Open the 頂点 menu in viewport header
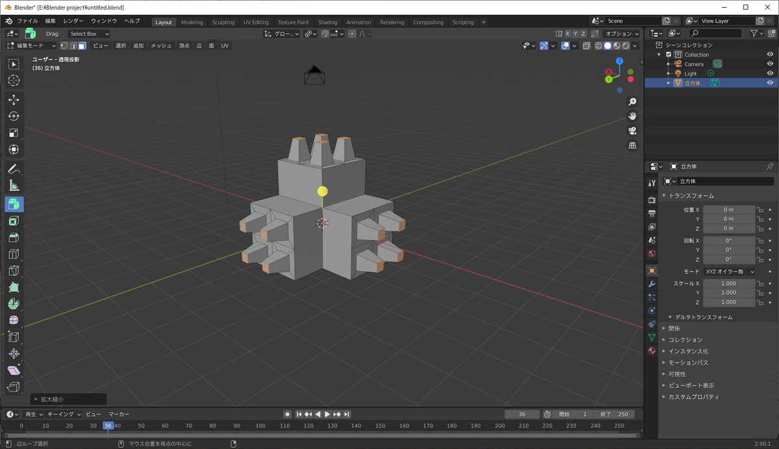This screenshot has height=449, width=779. click(x=184, y=45)
